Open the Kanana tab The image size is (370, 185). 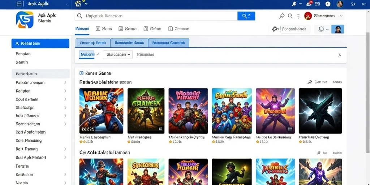click(x=82, y=29)
